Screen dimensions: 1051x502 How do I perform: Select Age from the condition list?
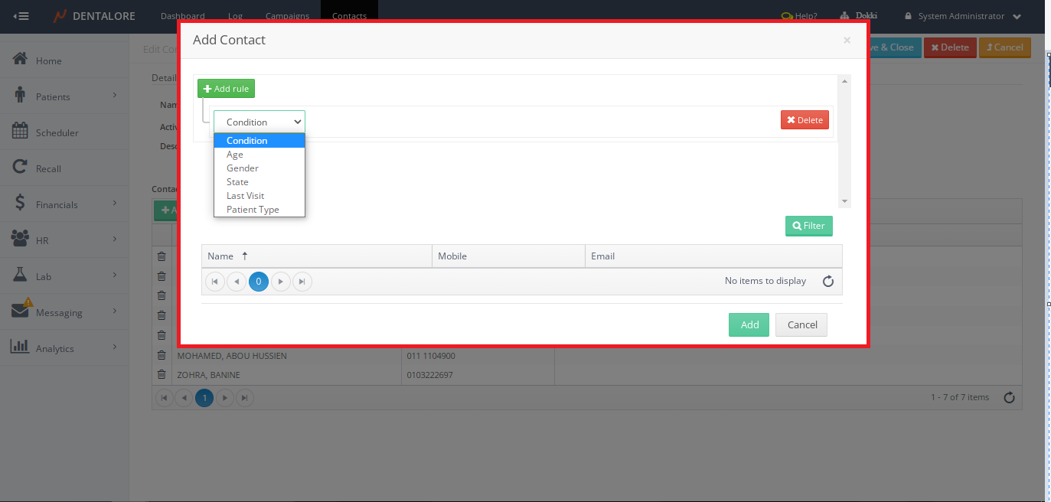pyautogui.click(x=235, y=155)
